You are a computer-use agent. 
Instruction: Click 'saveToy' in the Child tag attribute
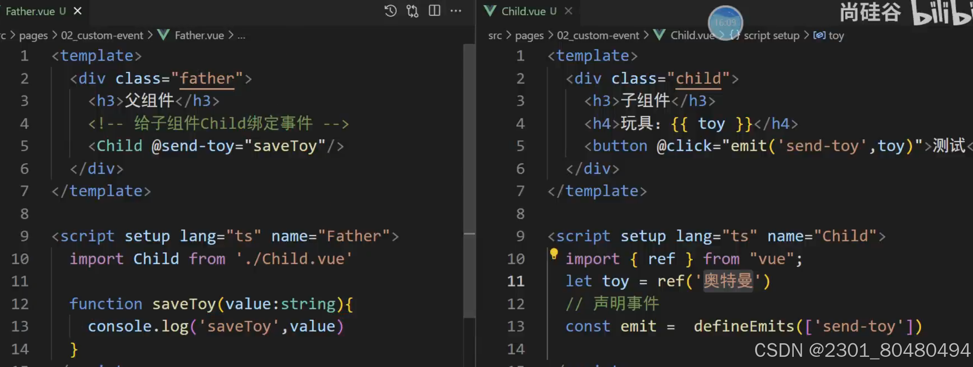[285, 146]
